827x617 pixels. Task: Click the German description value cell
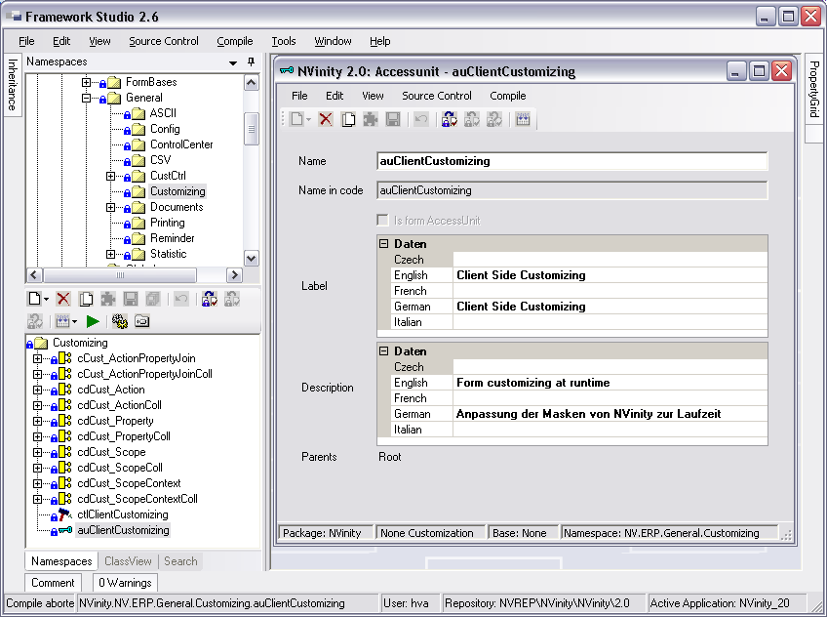610,414
